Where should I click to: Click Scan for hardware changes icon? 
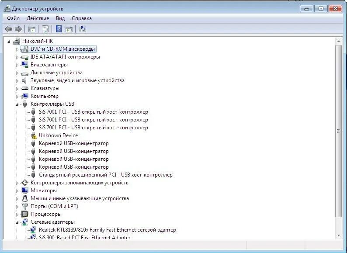pyautogui.click(x=83, y=29)
